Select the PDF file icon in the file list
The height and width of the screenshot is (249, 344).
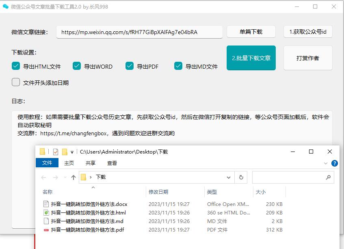[x=46, y=230]
